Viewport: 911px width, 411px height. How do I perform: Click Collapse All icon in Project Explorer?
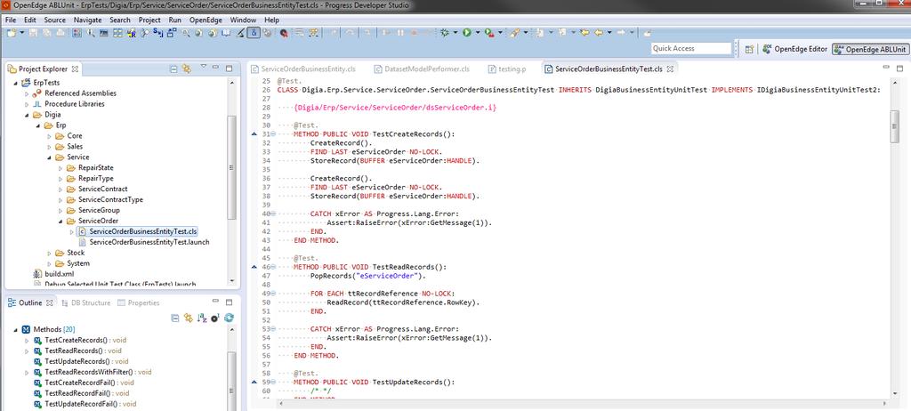(x=173, y=68)
